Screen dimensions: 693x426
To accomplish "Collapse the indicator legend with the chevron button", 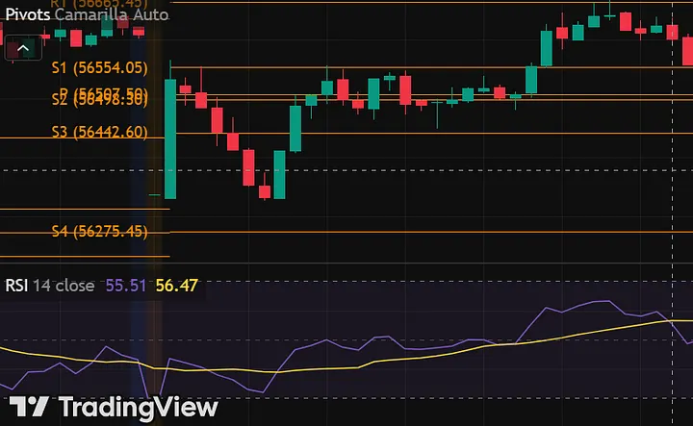I will (x=23, y=47).
